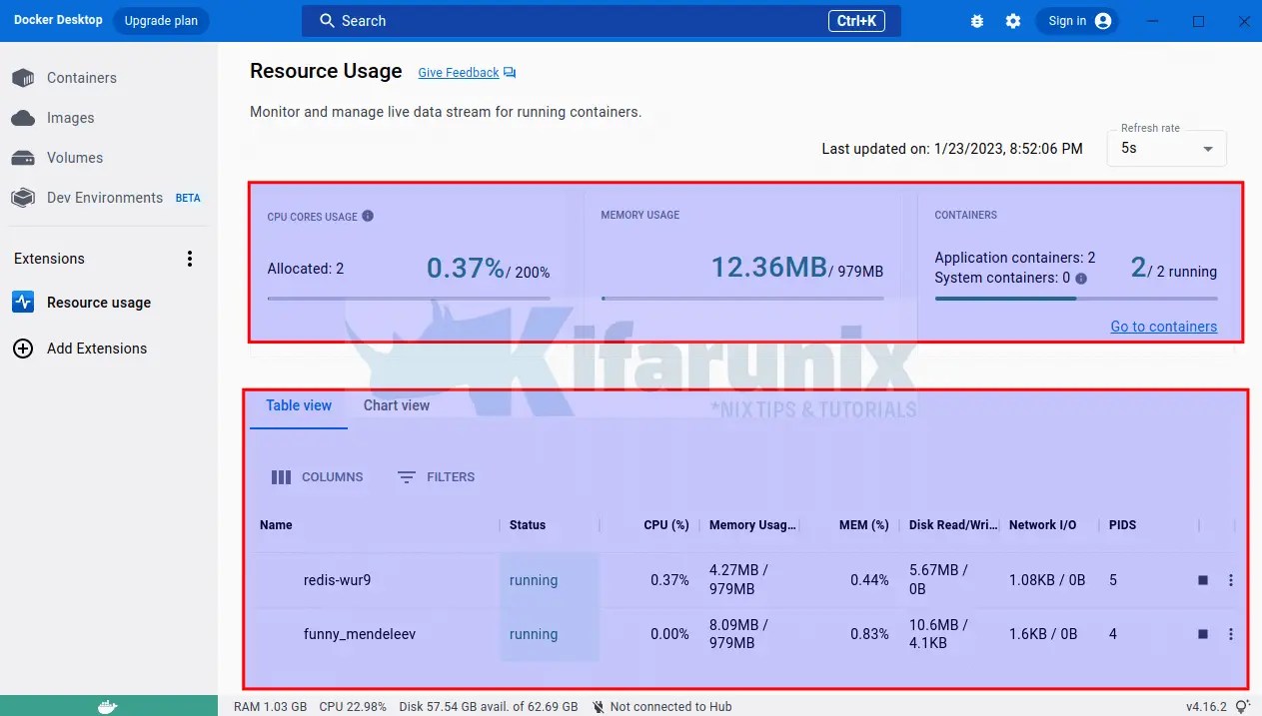The height and width of the screenshot is (716, 1262).
Task: Open the Go to containers link
Action: (x=1163, y=326)
